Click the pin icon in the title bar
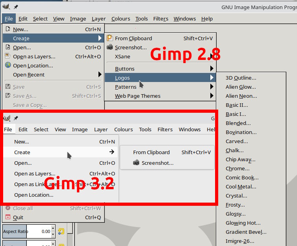The width and height of the screenshot is (297, 246). (16, 7)
